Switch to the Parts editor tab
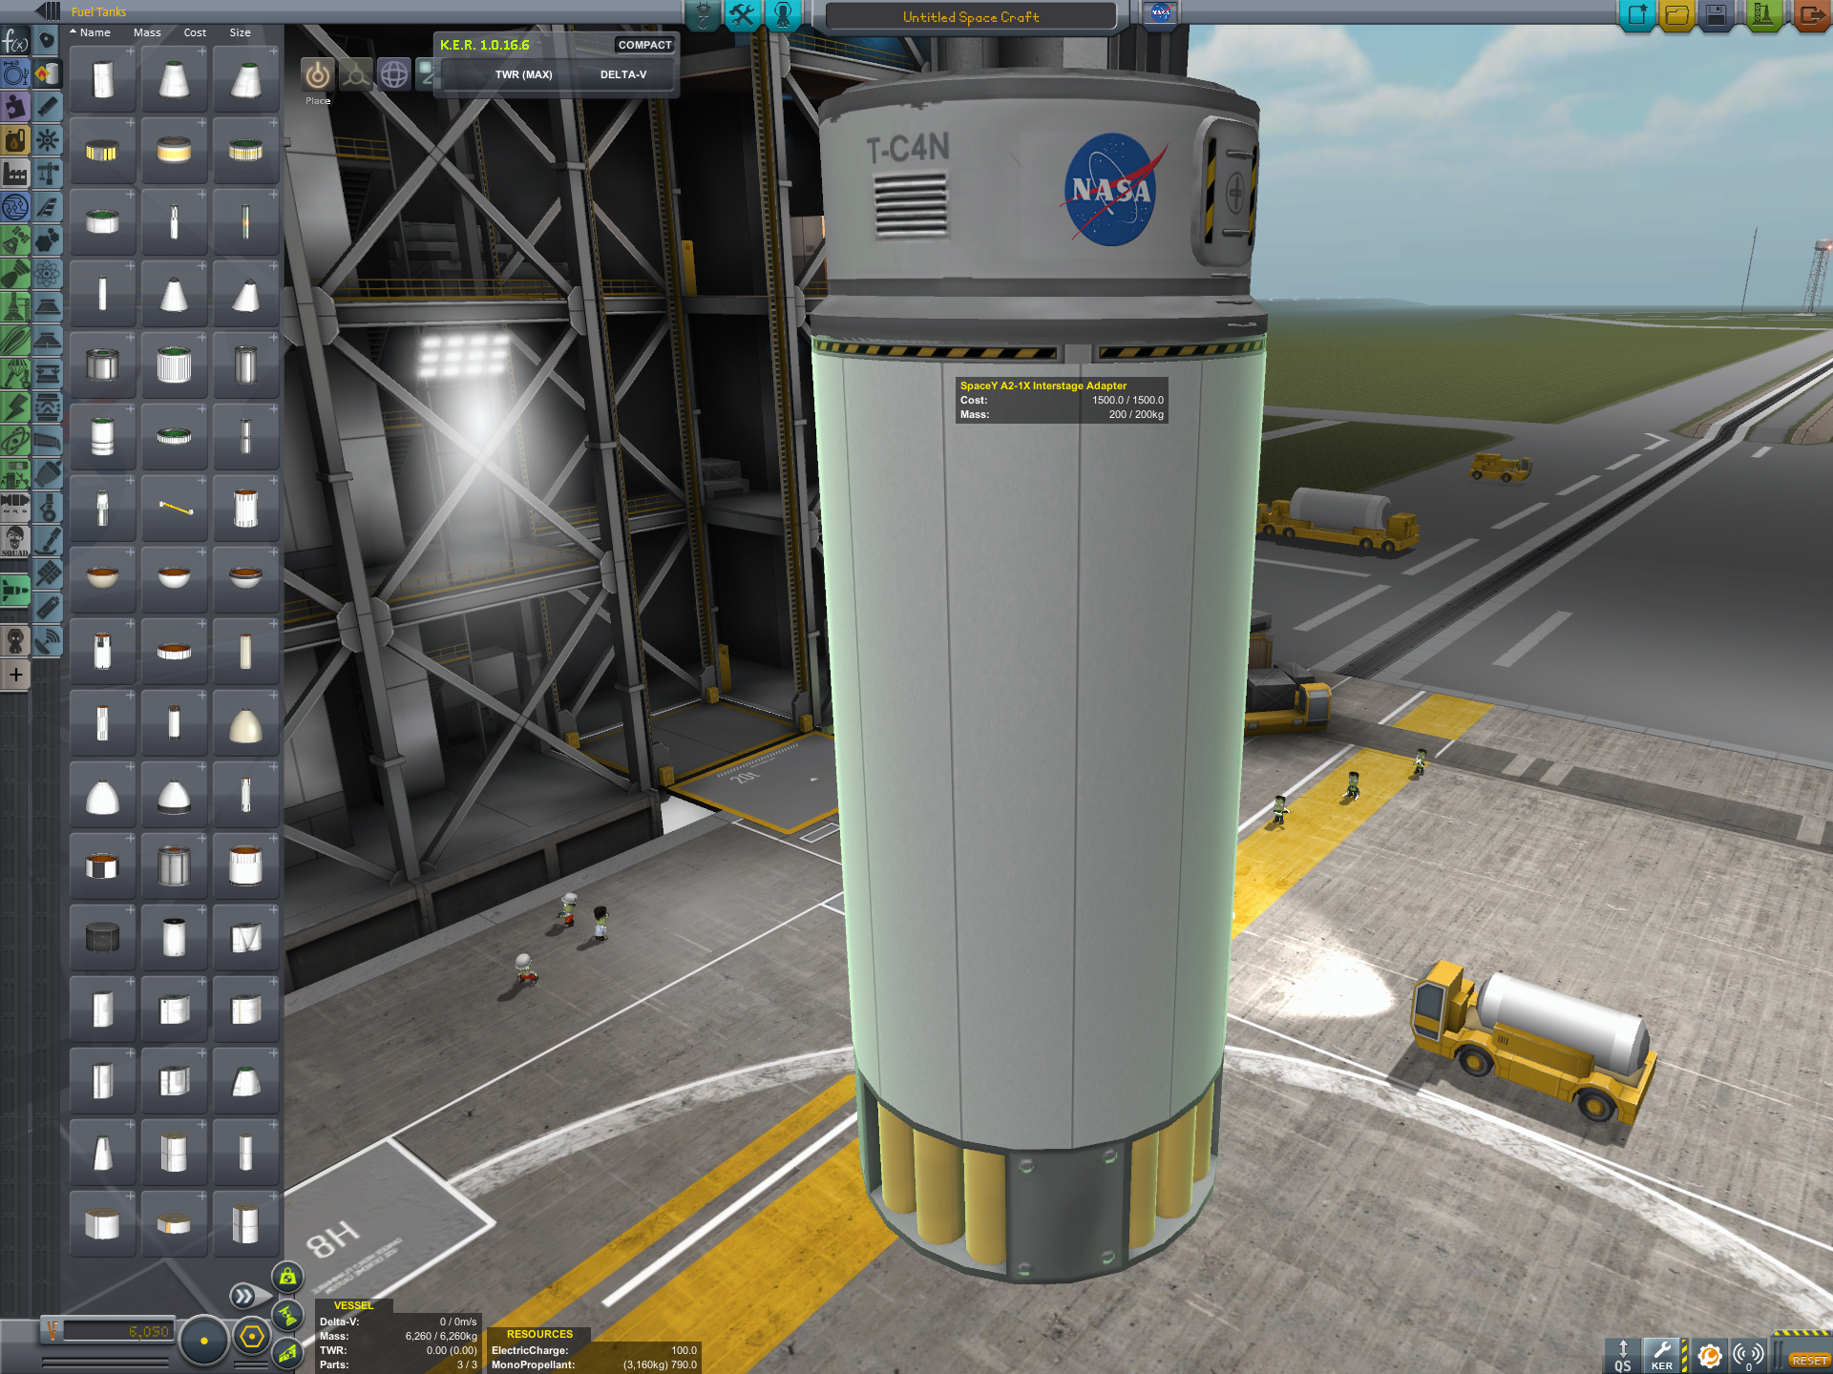1833x1374 pixels. (x=703, y=14)
